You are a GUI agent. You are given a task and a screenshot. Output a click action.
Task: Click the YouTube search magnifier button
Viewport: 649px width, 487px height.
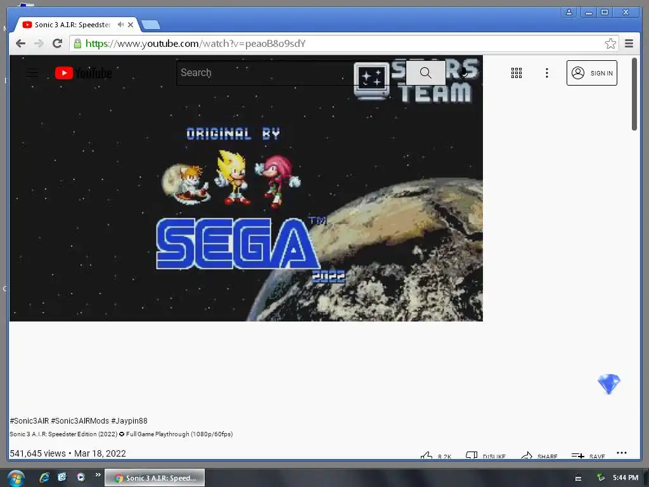(425, 73)
